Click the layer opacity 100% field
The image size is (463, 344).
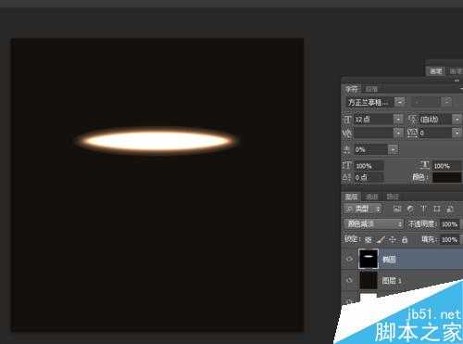coord(449,224)
